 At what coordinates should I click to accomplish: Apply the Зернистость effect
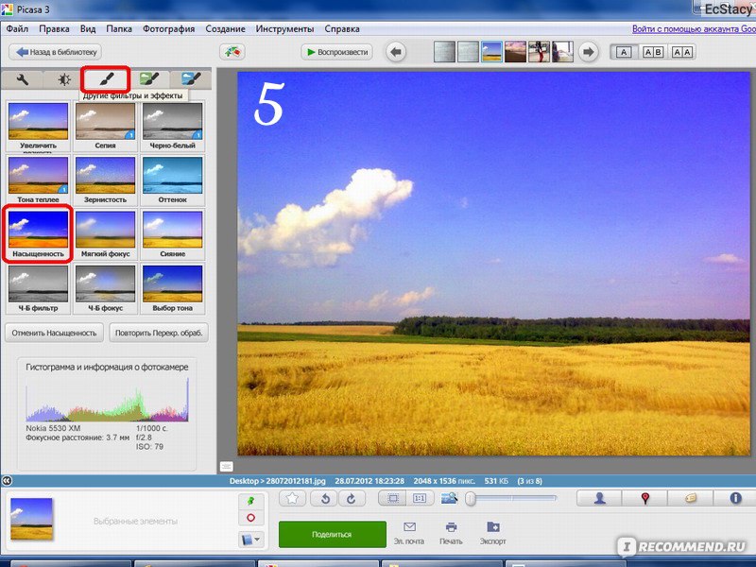click(x=105, y=180)
